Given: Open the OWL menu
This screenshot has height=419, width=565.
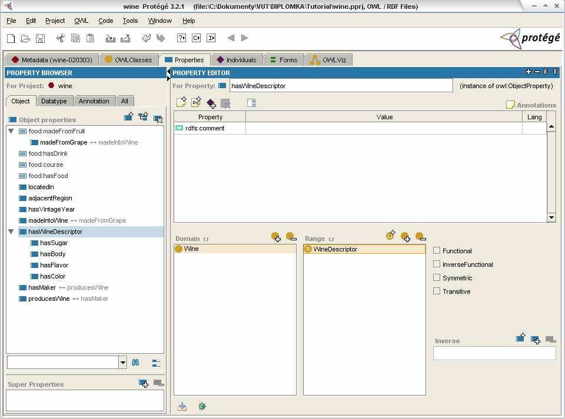Looking at the screenshot, I should click(x=81, y=21).
